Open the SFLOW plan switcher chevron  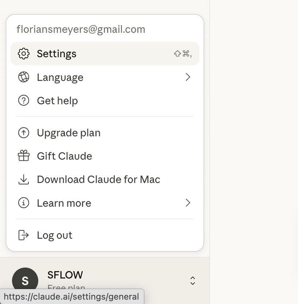tap(193, 281)
